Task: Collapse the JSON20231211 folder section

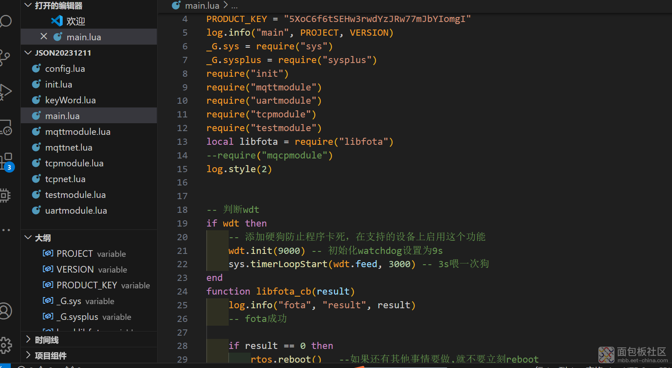Action: coord(89,53)
